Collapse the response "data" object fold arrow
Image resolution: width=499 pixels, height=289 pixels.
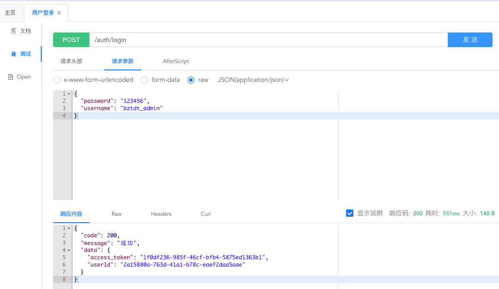pyautogui.click(x=69, y=250)
